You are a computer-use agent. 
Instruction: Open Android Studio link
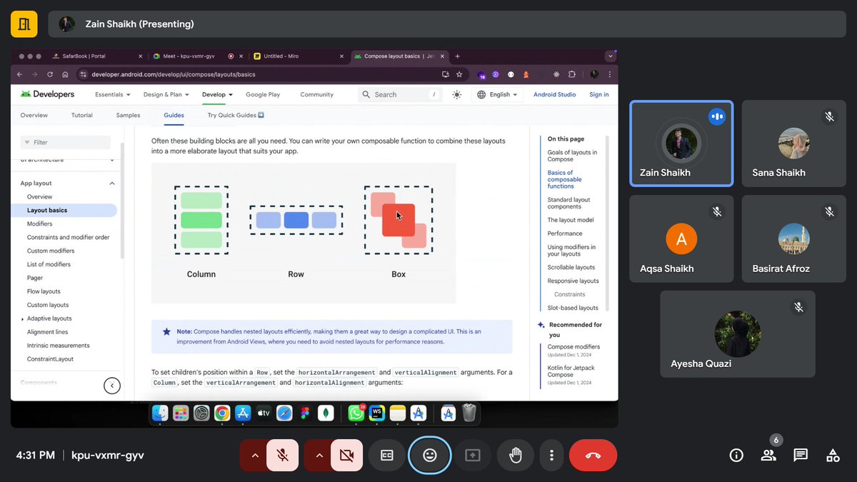click(x=555, y=94)
